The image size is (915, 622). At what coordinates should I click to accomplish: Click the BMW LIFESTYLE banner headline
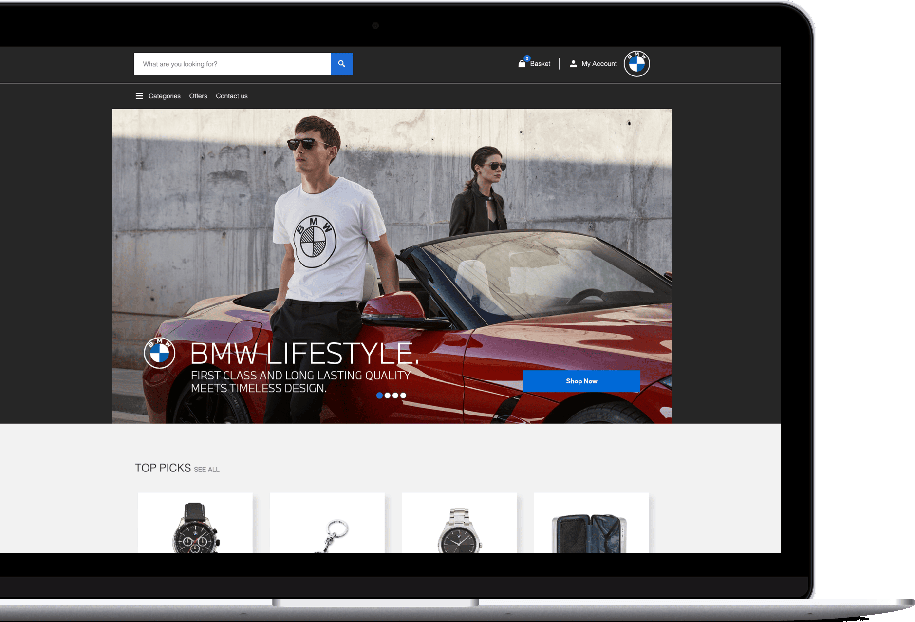click(x=304, y=354)
